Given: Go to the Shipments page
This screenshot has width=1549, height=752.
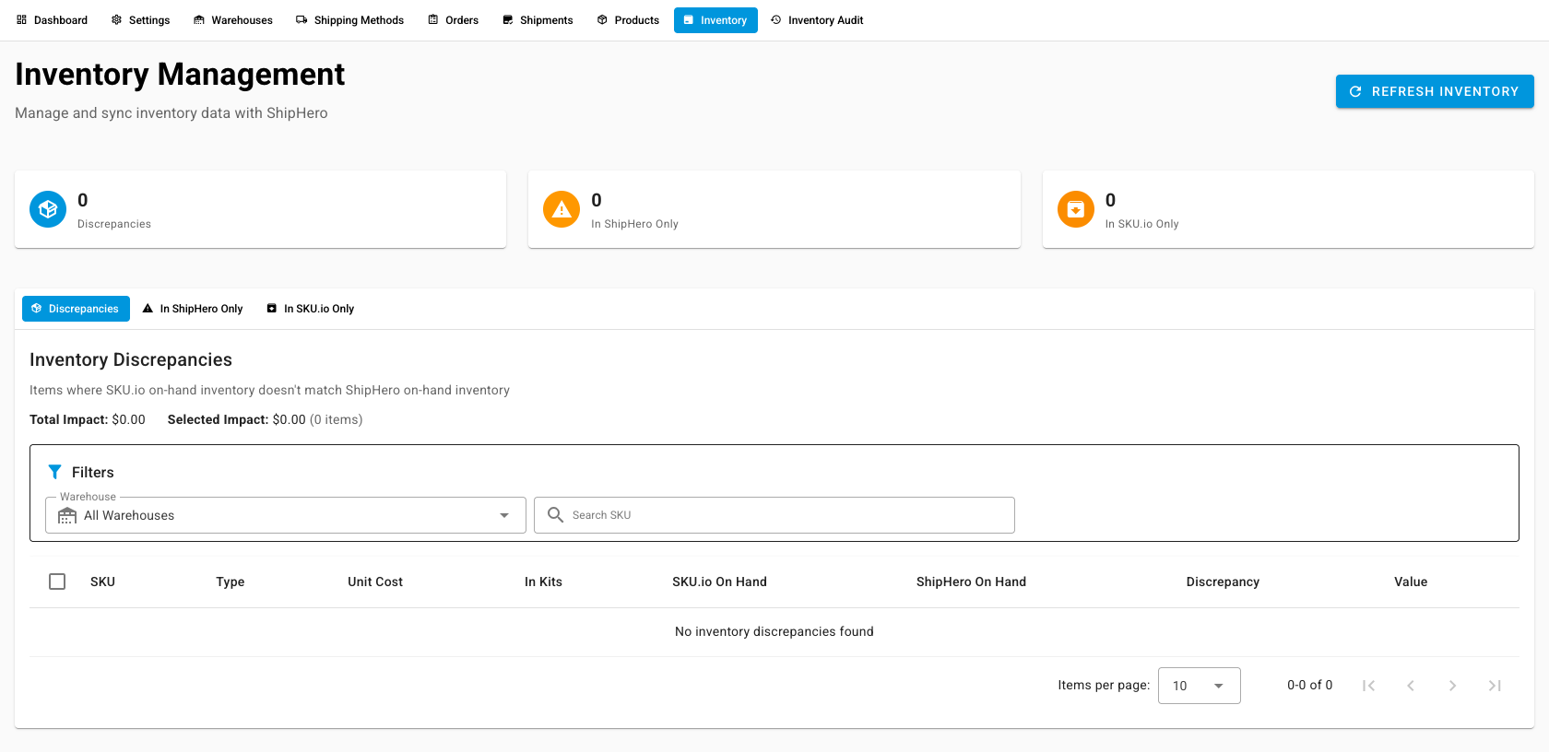Looking at the screenshot, I should pyautogui.click(x=538, y=20).
